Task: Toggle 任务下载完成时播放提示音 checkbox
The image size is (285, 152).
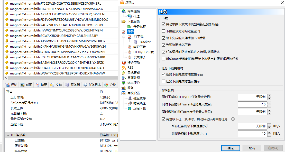Action: (x=163, y=74)
